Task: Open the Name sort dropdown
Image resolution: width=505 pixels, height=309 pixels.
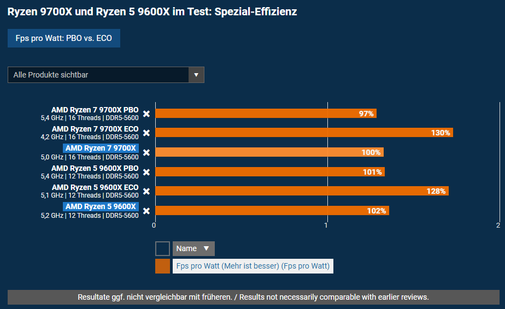Action: pyautogui.click(x=193, y=248)
